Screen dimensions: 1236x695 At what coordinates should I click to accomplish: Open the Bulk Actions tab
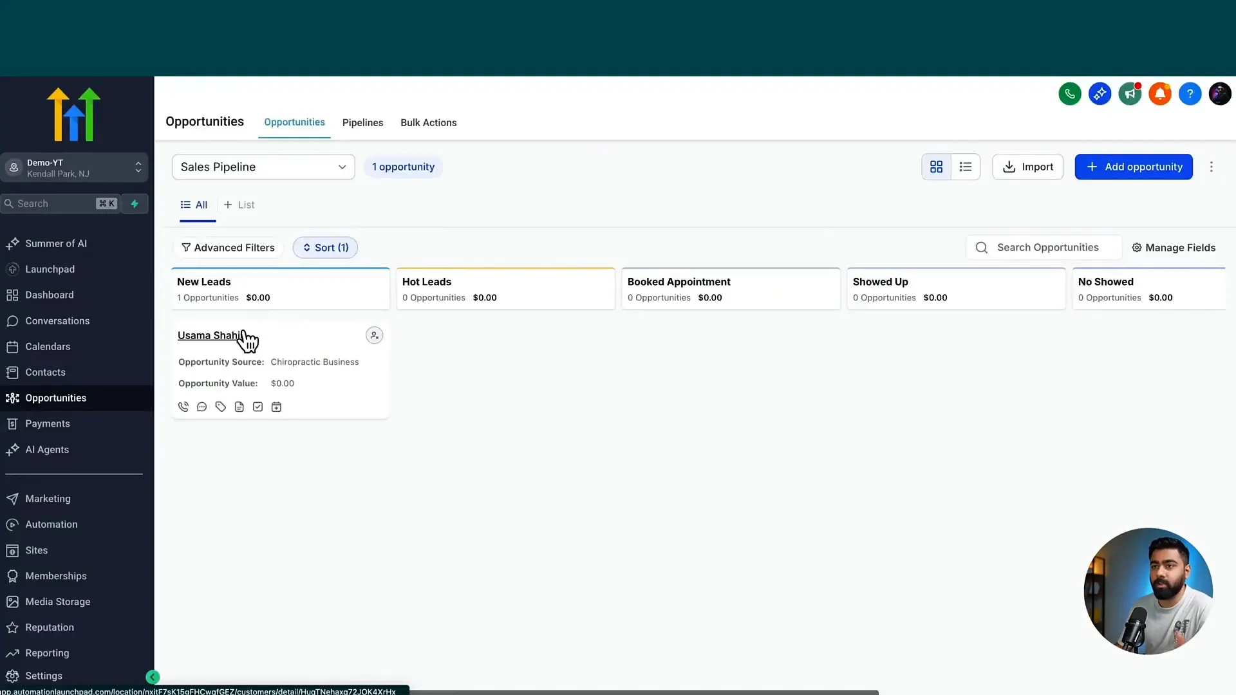click(x=428, y=122)
